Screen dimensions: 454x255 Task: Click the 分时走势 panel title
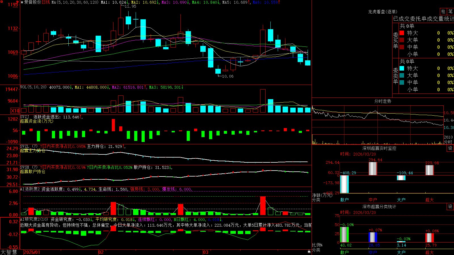(x=383, y=101)
